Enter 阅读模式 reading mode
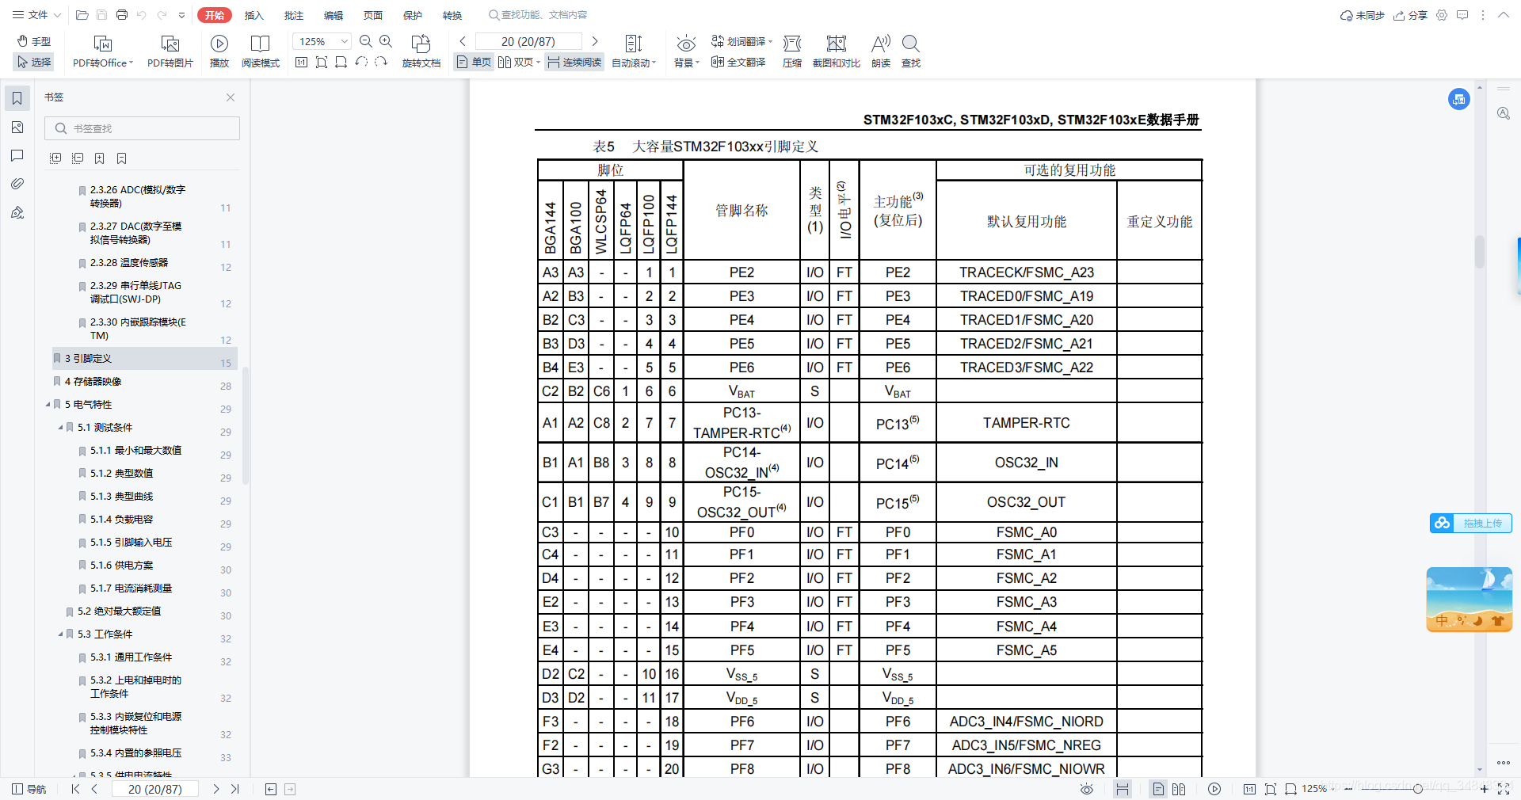Screen dimensions: 1521x800 260,51
